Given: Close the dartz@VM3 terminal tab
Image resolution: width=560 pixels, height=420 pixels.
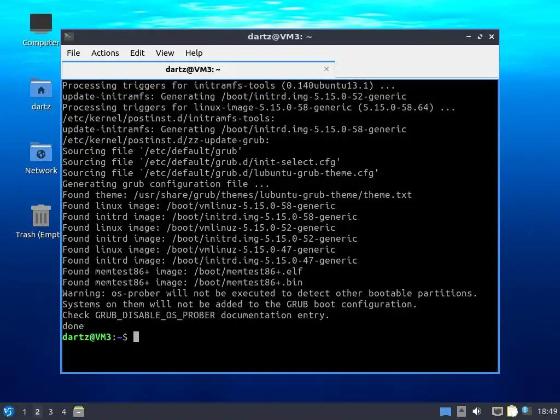Looking at the screenshot, I should (x=326, y=69).
